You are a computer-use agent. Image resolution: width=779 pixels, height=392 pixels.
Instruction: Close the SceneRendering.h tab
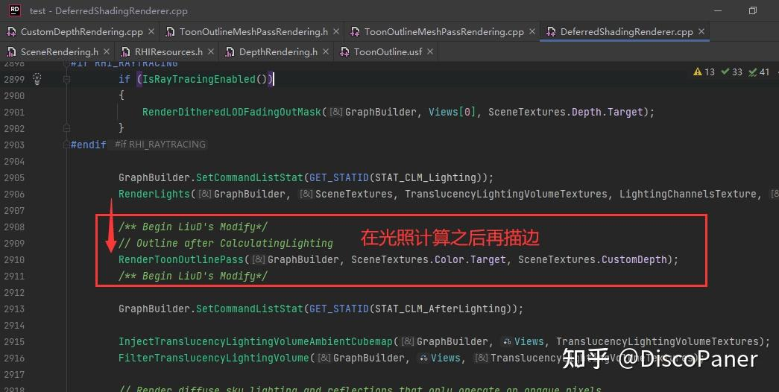(x=107, y=51)
